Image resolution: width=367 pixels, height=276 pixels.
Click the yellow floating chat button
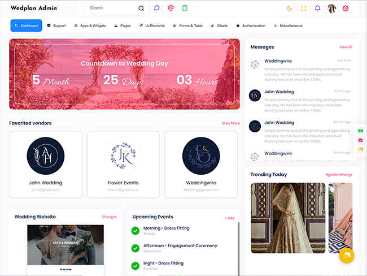point(346,256)
